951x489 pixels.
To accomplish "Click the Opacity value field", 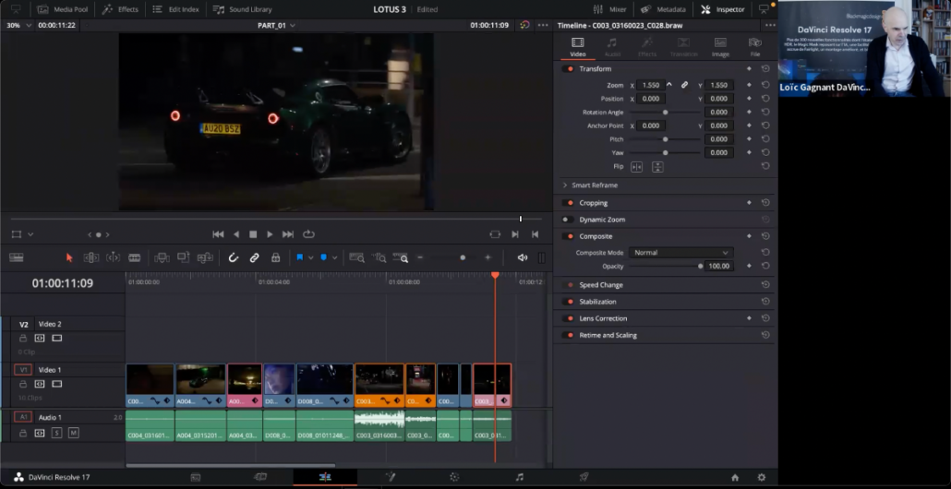I will point(718,266).
